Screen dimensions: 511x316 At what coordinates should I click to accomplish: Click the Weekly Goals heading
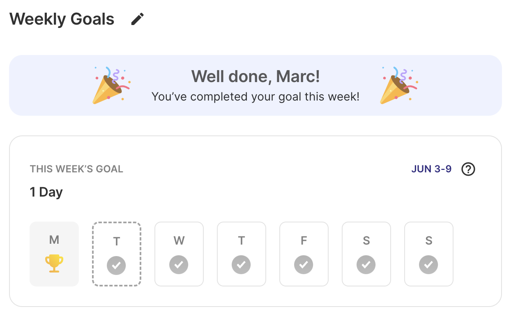pyautogui.click(x=62, y=19)
